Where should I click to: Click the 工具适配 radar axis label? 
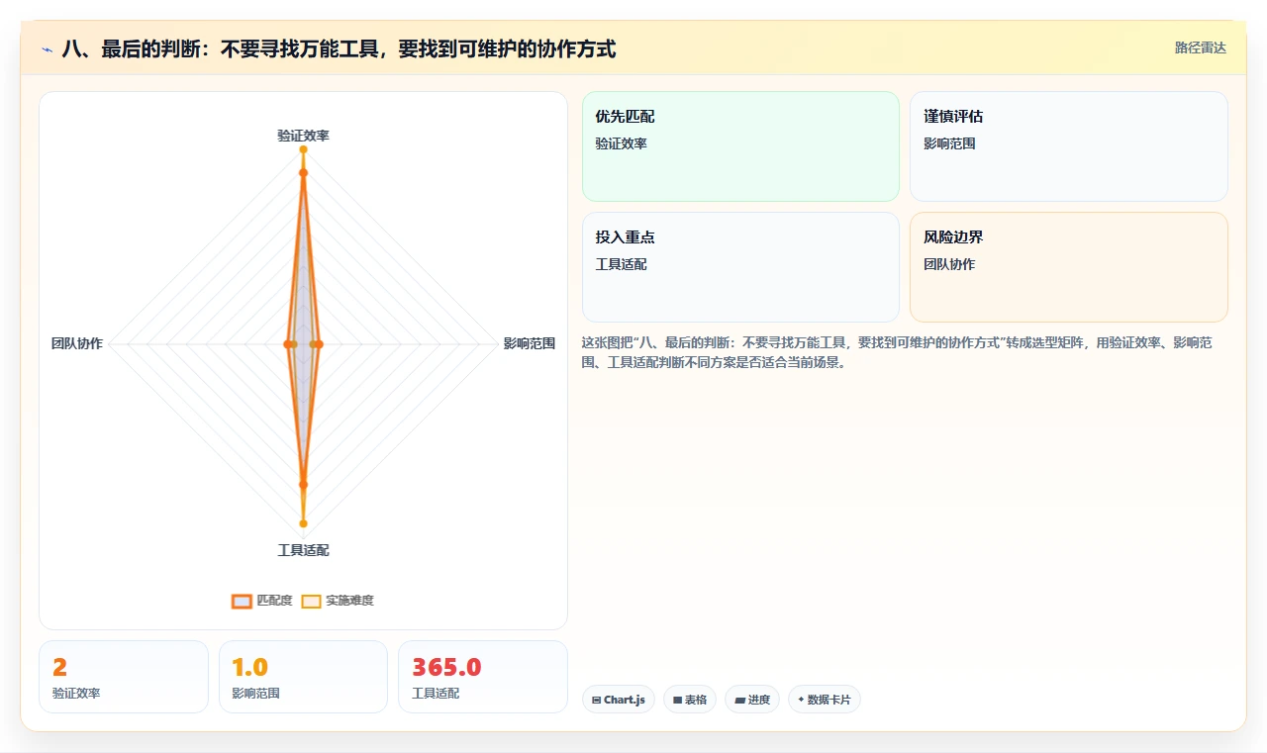303,550
